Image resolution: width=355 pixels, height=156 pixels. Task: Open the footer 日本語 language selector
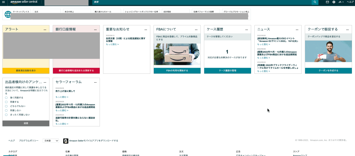[x=51, y=141]
